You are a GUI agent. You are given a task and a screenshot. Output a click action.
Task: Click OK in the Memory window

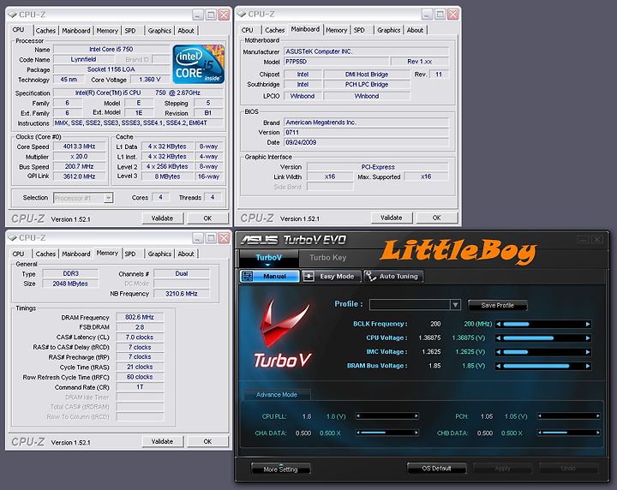point(207,441)
